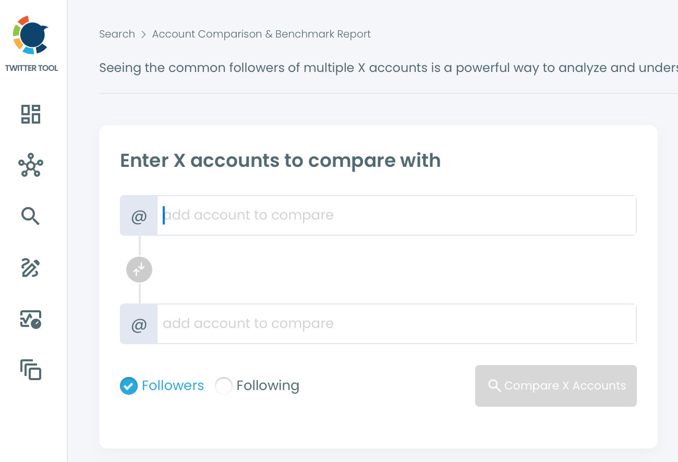Select the pencil edit icon in sidebar
The height and width of the screenshot is (462, 678).
(x=30, y=268)
